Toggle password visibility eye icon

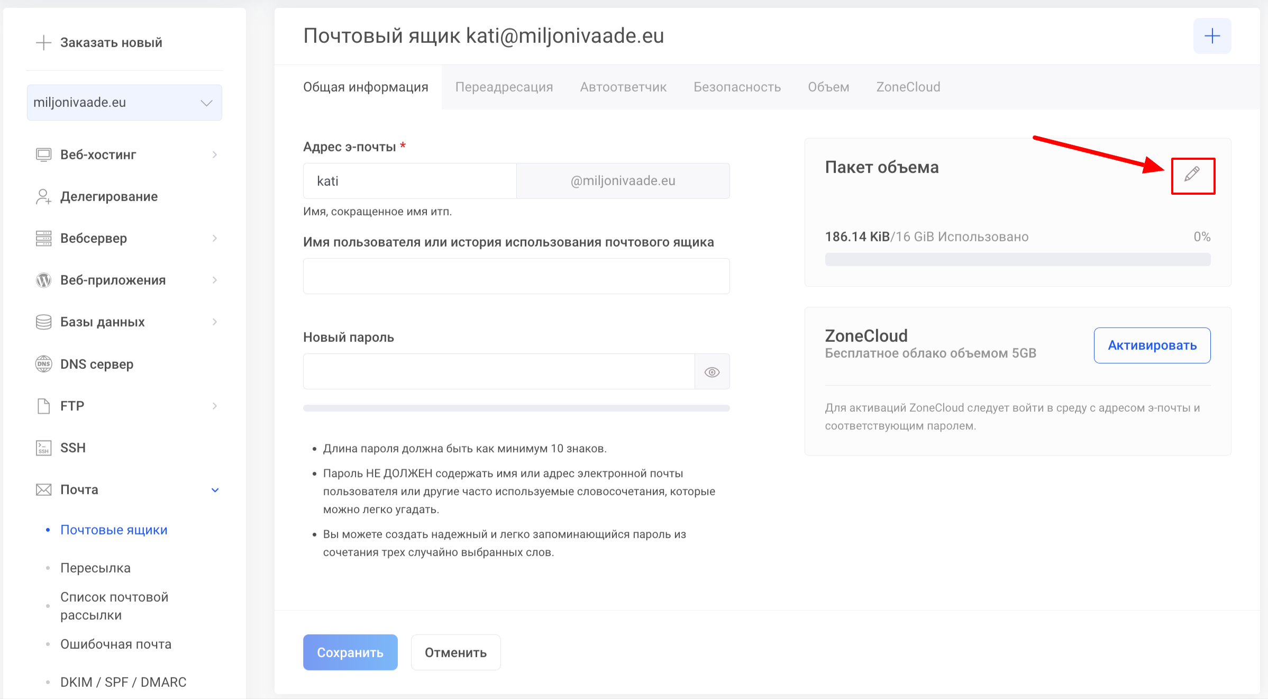click(711, 372)
